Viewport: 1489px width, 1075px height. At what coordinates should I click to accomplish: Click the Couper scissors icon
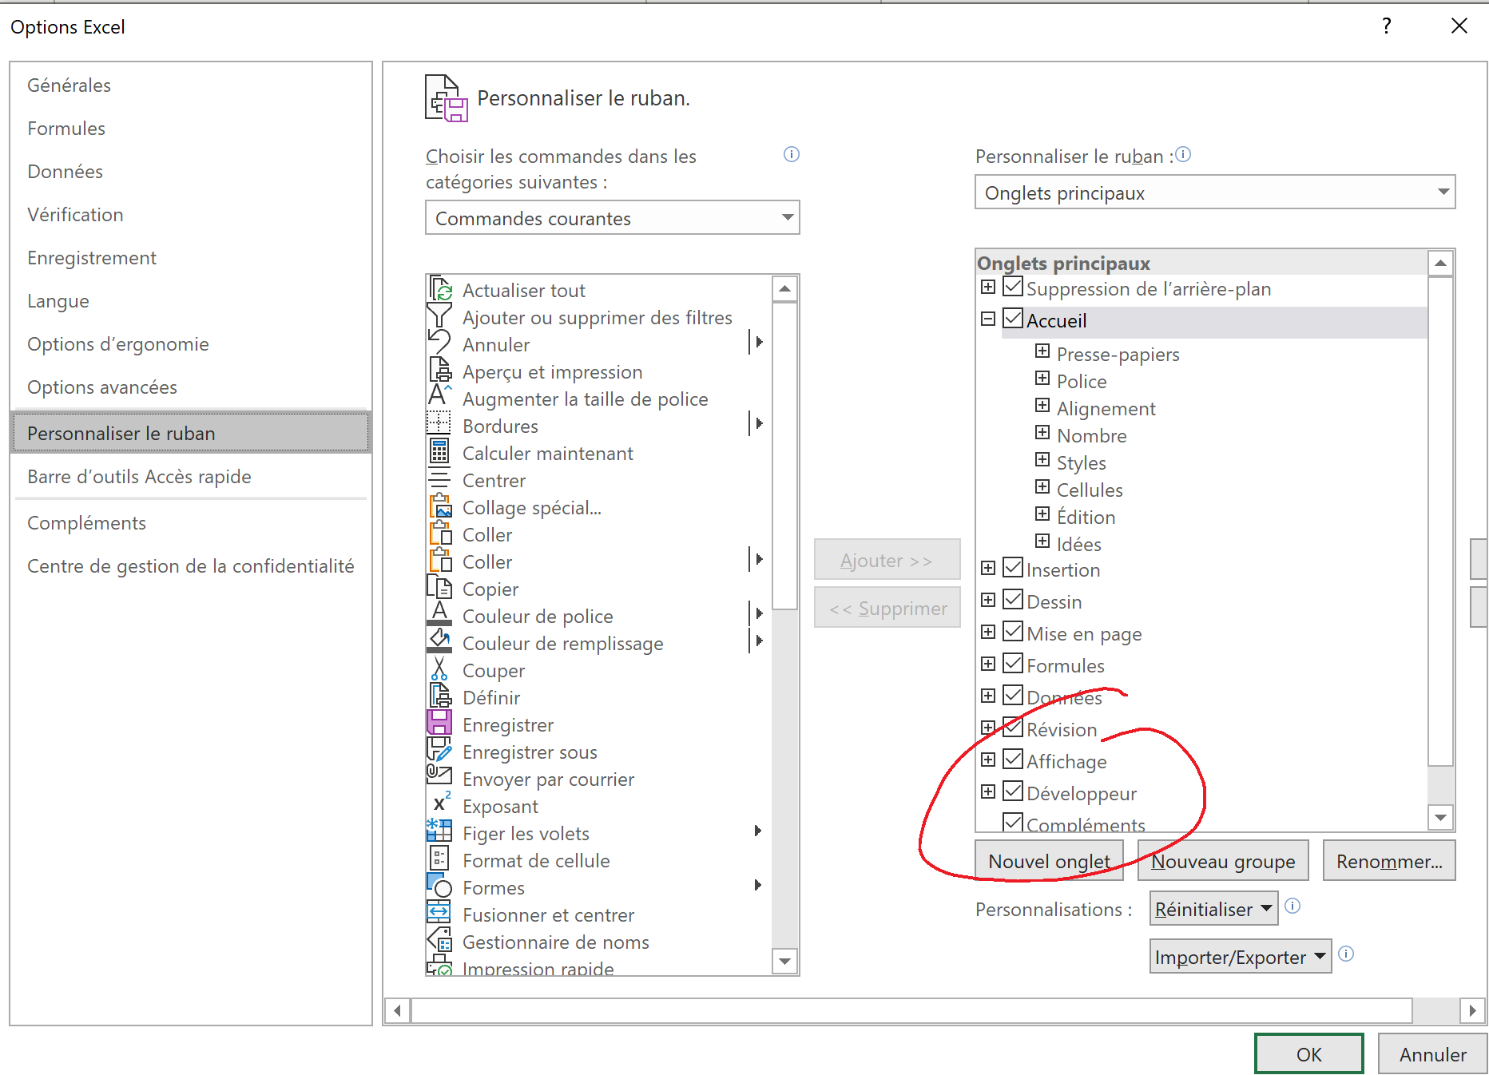(439, 669)
